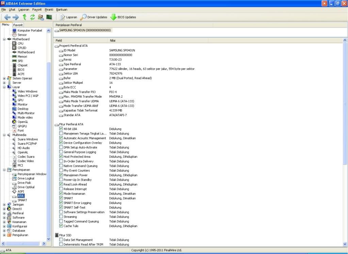Open the Bantuan menu
The image size is (348, 254).
[62, 10]
